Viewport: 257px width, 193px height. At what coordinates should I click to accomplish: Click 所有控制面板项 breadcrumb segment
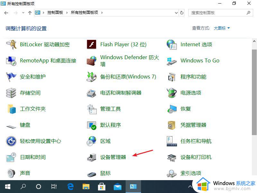coord(84,13)
